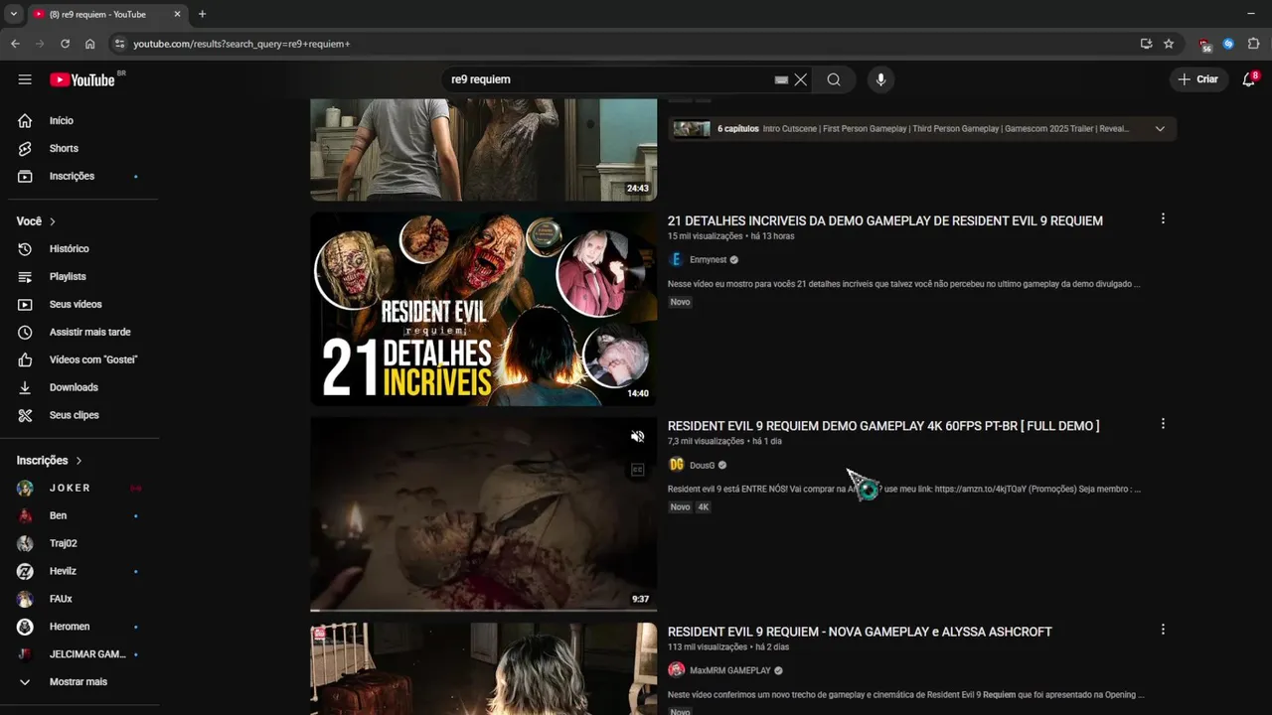Click the Seus clipes scissors icon

tap(26, 415)
